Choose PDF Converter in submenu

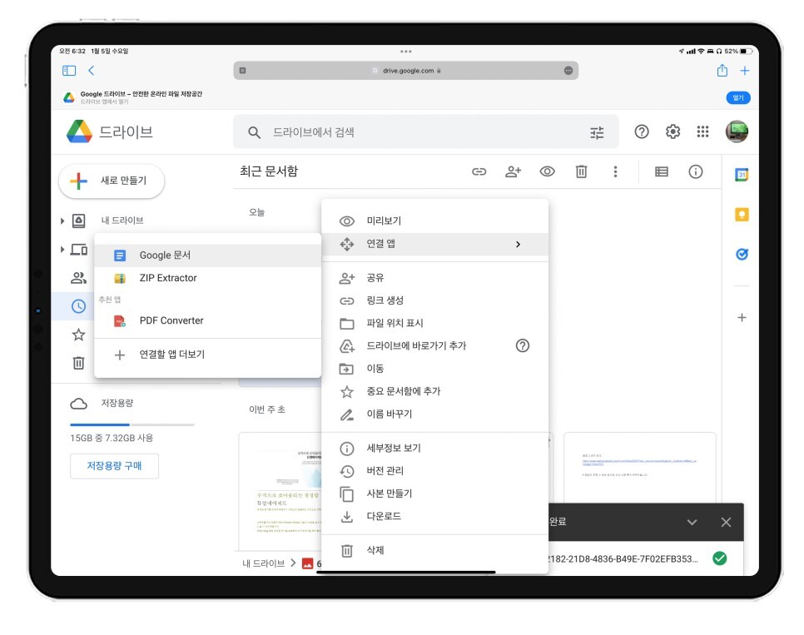(208, 320)
